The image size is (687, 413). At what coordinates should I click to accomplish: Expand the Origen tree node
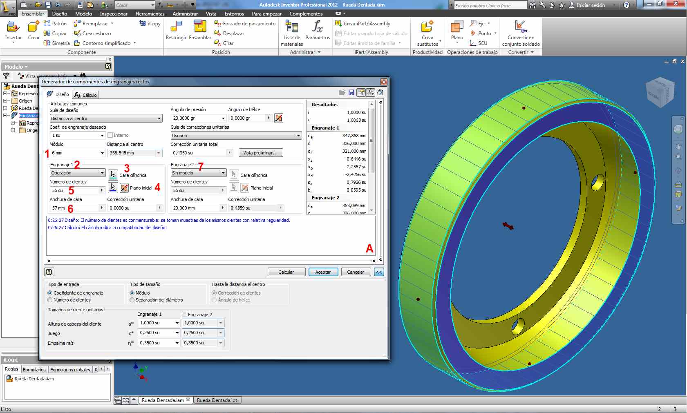click(x=5, y=101)
